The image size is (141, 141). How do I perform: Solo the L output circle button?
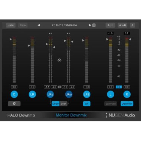[x=111, y=94]
